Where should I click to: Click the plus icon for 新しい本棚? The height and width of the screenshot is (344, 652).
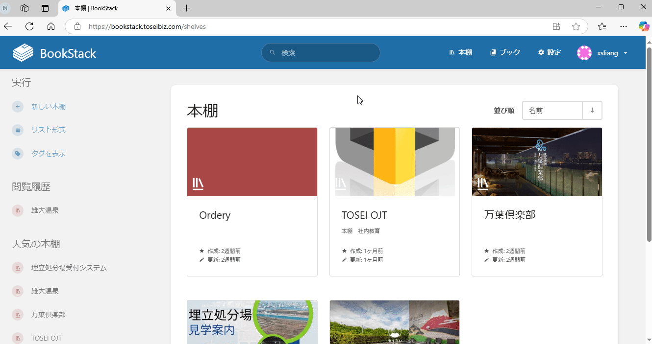click(x=18, y=107)
